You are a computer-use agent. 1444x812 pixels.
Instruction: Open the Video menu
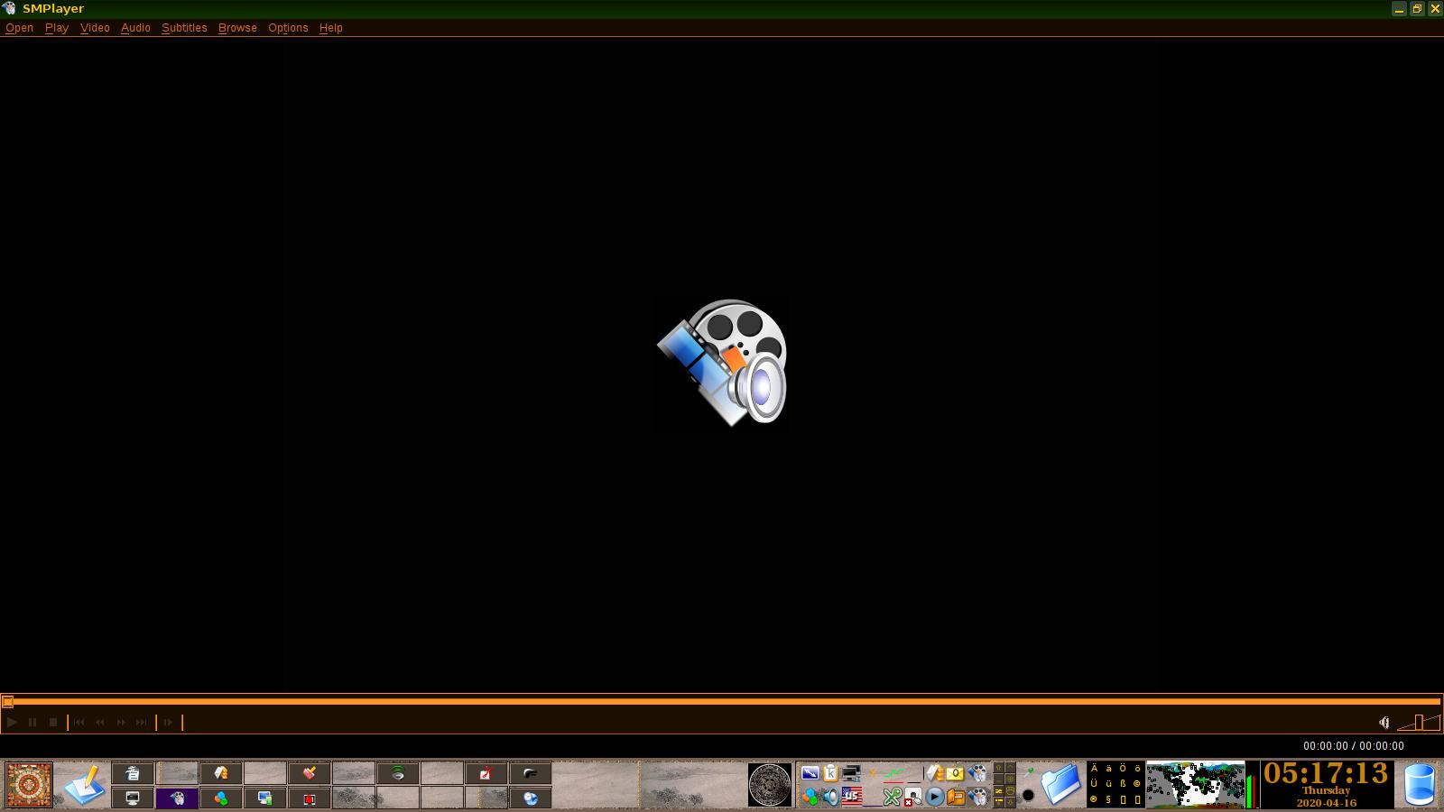coord(95,28)
